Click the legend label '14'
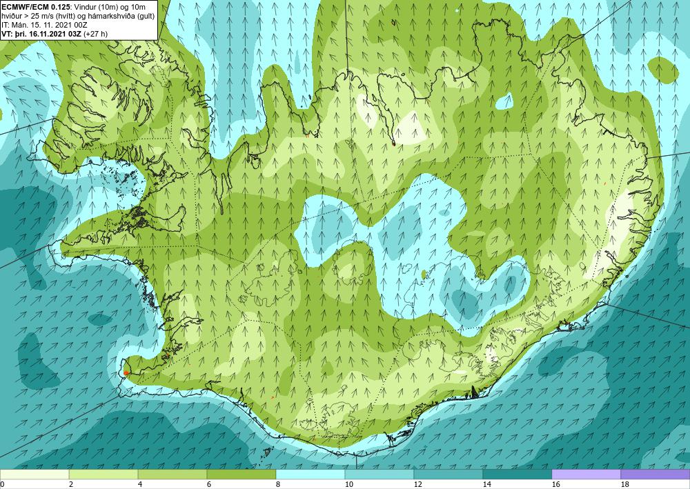The width and height of the screenshot is (690, 489). [x=486, y=484]
